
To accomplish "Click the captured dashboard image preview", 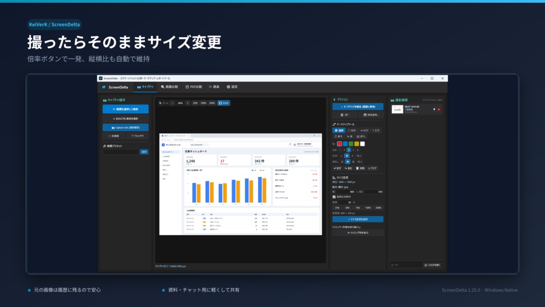I will click(x=241, y=184).
